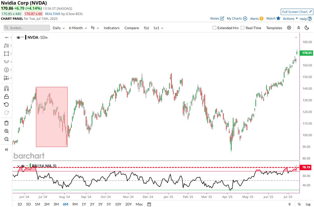Open the Templates menu
Image resolution: width=314 pixels, height=207 pixels.
coord(274,28)
